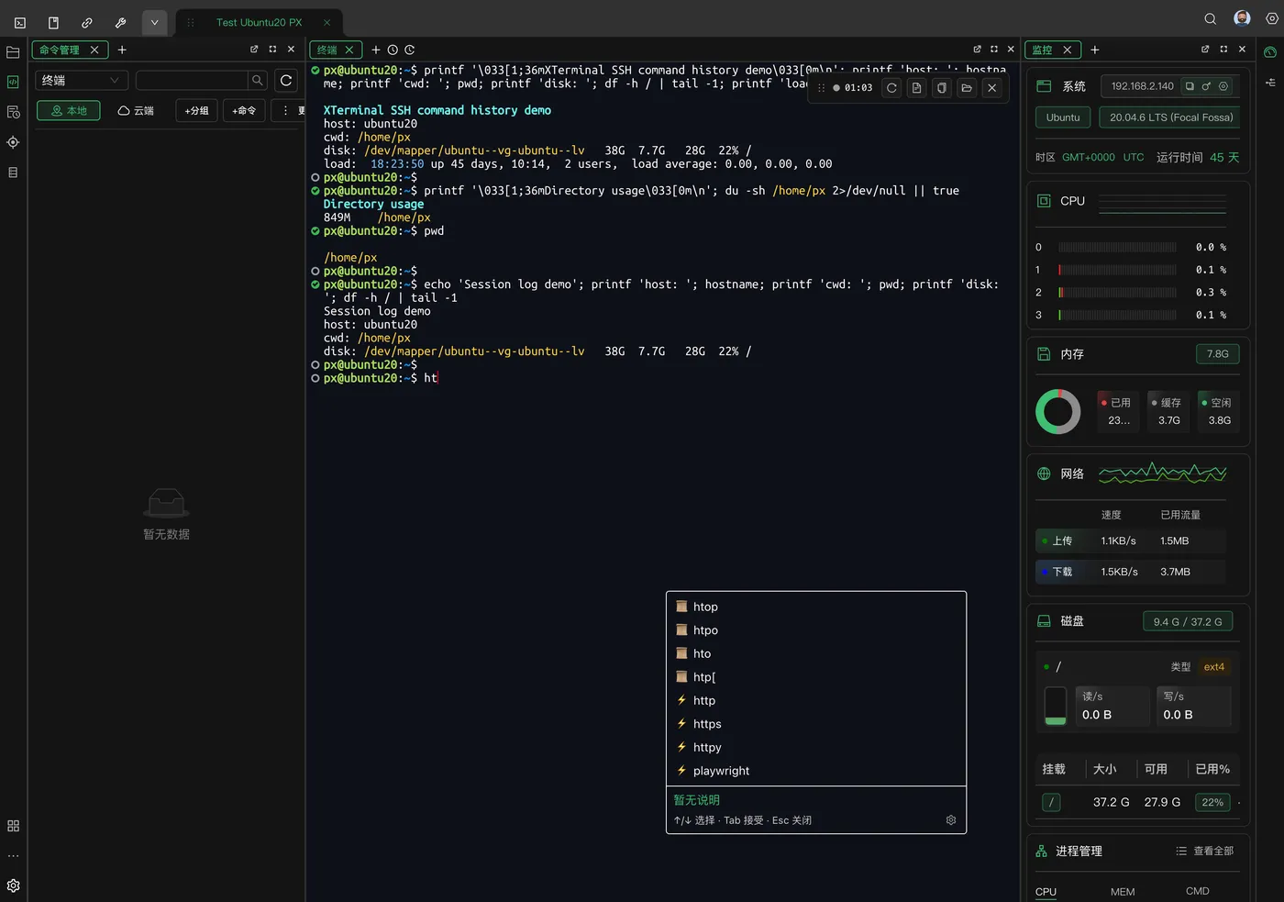Click 查看全部 to view all processes
Image resolution: width=1284 pixels, height=902 pixels.
coord(1204,852)
